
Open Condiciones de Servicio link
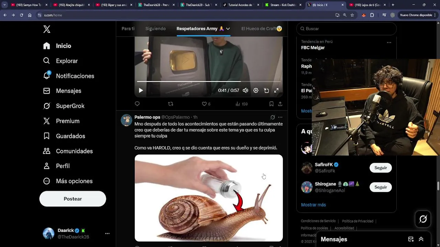point(318,221)
